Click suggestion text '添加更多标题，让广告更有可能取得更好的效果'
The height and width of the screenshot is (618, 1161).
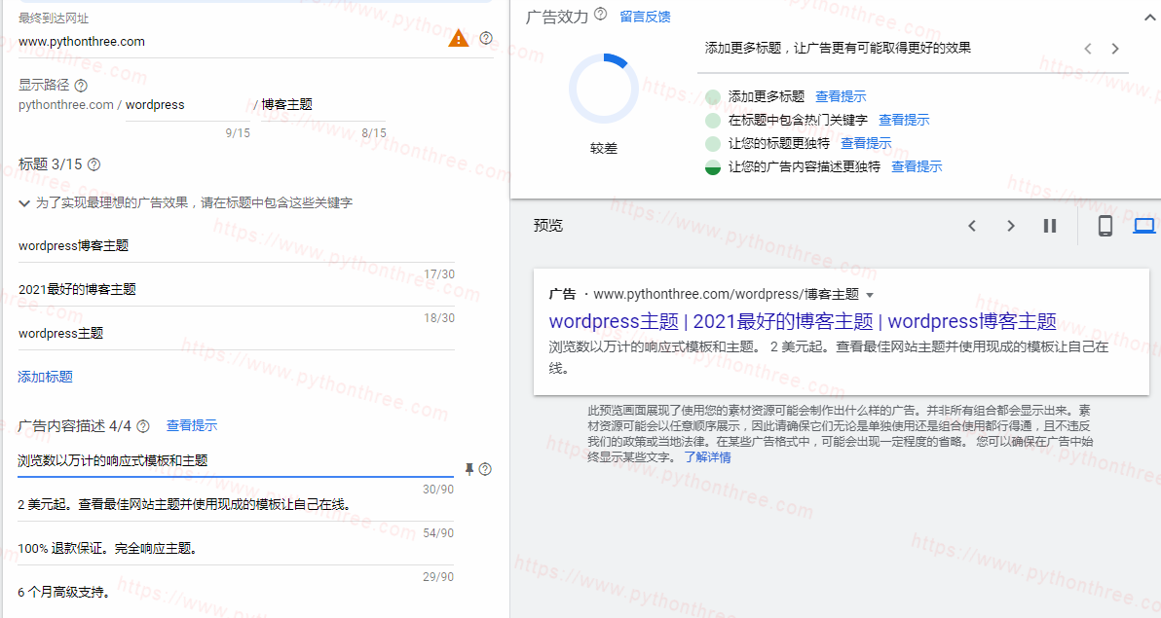[x=838, y=48]
